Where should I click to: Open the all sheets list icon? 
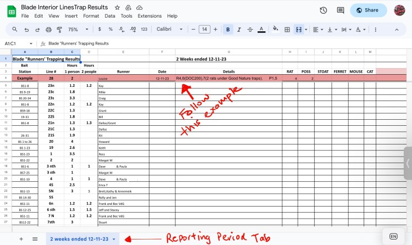point(35,239)
